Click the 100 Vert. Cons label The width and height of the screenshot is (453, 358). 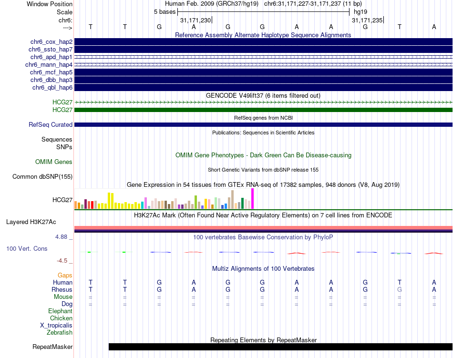point(27,248)
